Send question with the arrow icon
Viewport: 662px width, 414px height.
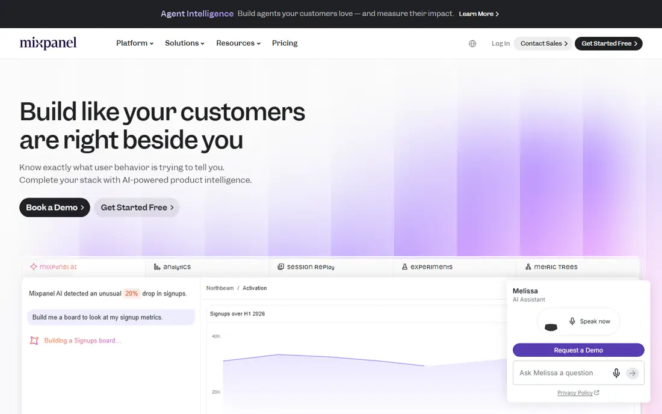632,373
